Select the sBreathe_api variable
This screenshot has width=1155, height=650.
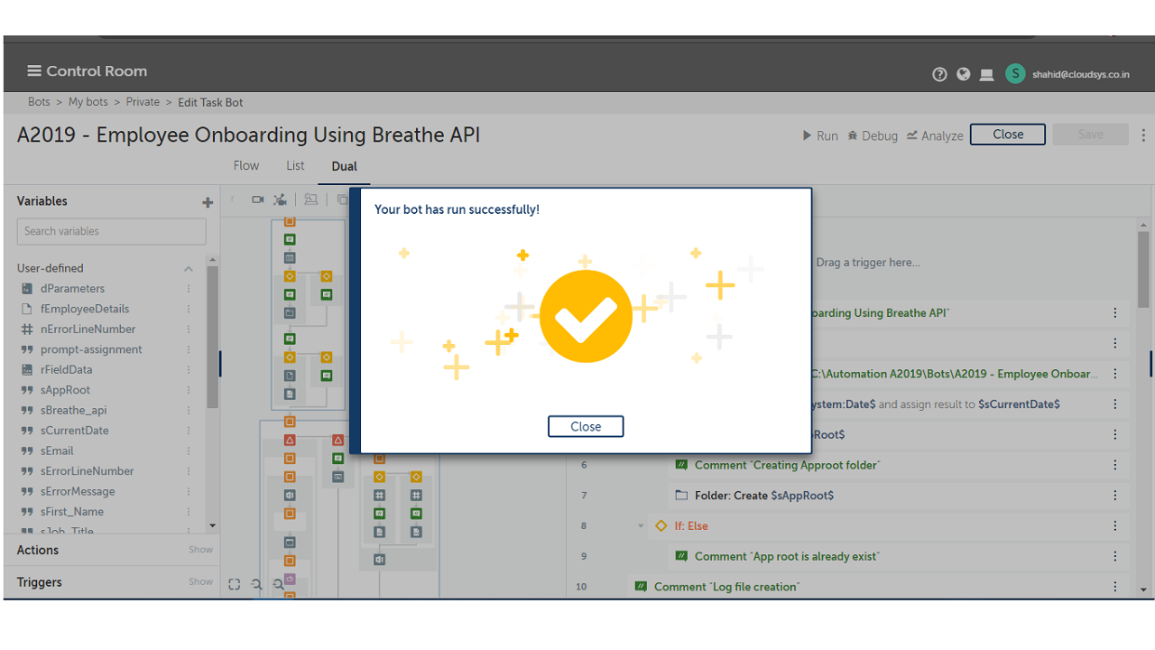[x=73, y=410]
